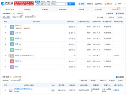Image resolution: width=126 pixels, height=95 pixels.
Task: Click the blue avatar in partner row 1
Action: (x=12, y=27)
